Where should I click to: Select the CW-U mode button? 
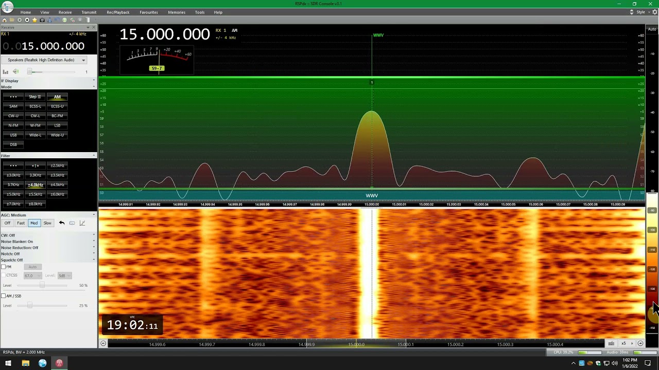pyautogui.click(x=13, y=116)
